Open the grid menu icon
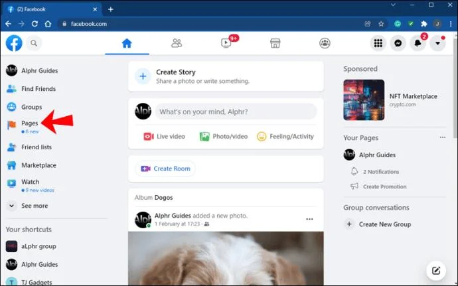Screen dimensions: 458x286 [378, 43]
